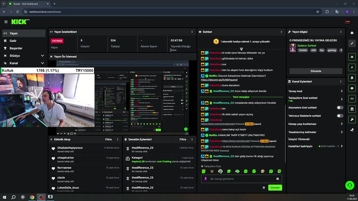Click the Bir mesaj gönderin input field
The width and height of the screenshot is (358, 201).
[x=241, y=179]
